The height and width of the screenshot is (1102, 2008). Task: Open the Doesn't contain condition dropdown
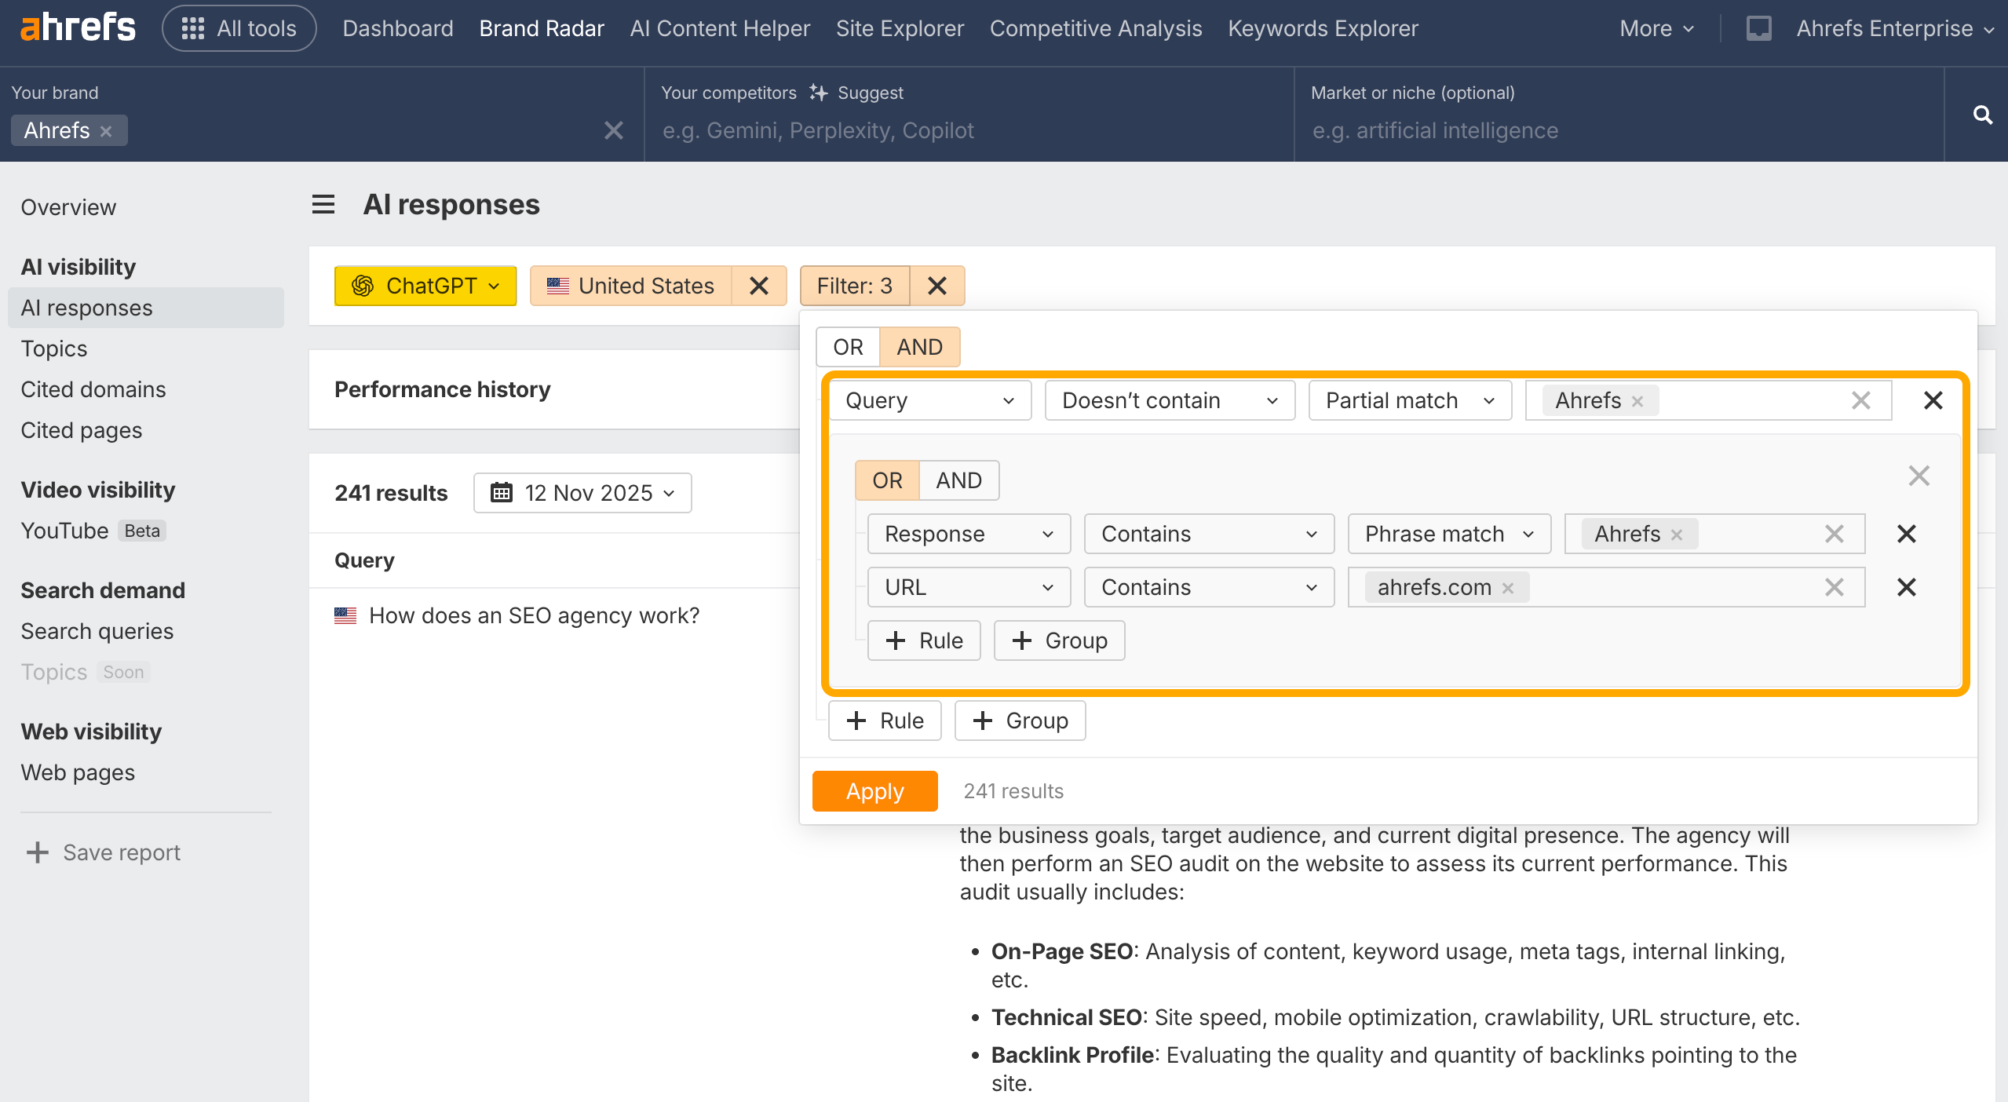coord(1170,400)
